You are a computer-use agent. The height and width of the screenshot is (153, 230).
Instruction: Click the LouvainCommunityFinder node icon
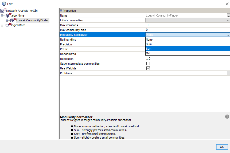pos(12,20)
